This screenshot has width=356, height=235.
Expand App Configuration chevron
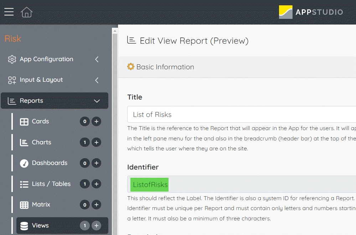click(x=97, y=59)
